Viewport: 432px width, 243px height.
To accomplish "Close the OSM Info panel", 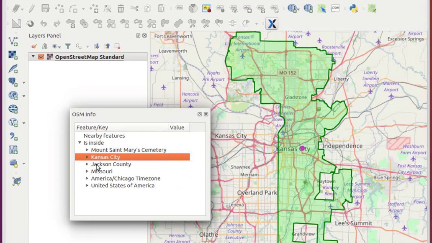I will [x=206, y=114].
